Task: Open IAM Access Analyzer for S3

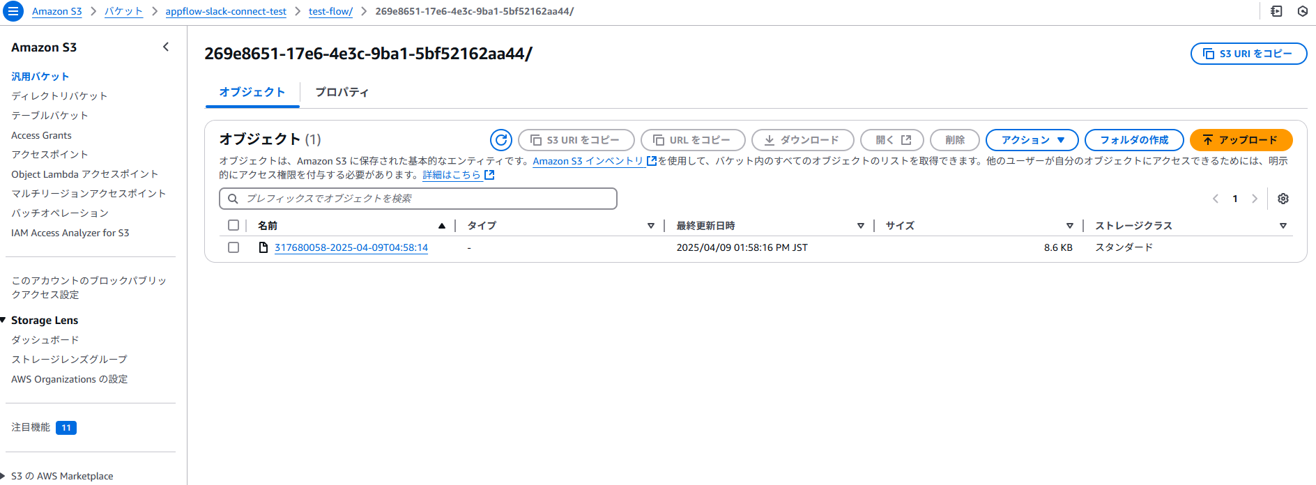Action: (x=70, y=233)
